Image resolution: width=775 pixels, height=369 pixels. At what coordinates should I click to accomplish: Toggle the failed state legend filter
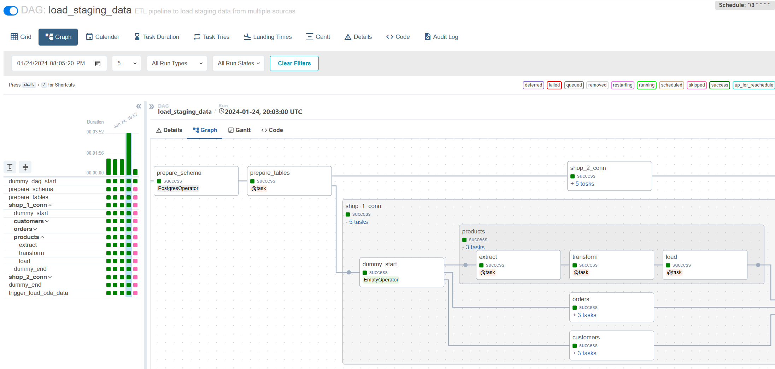coord(554,85)
